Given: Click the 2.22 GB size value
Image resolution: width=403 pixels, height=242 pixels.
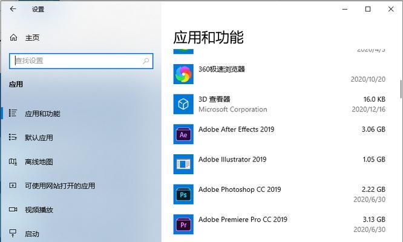Looking at the screenshot, I should pyautogui.click(x=373, y=189).
